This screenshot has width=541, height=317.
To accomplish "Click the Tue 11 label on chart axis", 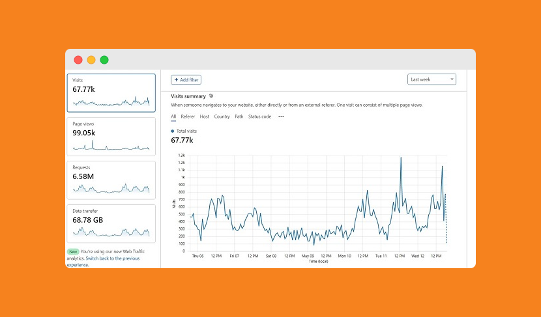I will (x=381, y=256).
